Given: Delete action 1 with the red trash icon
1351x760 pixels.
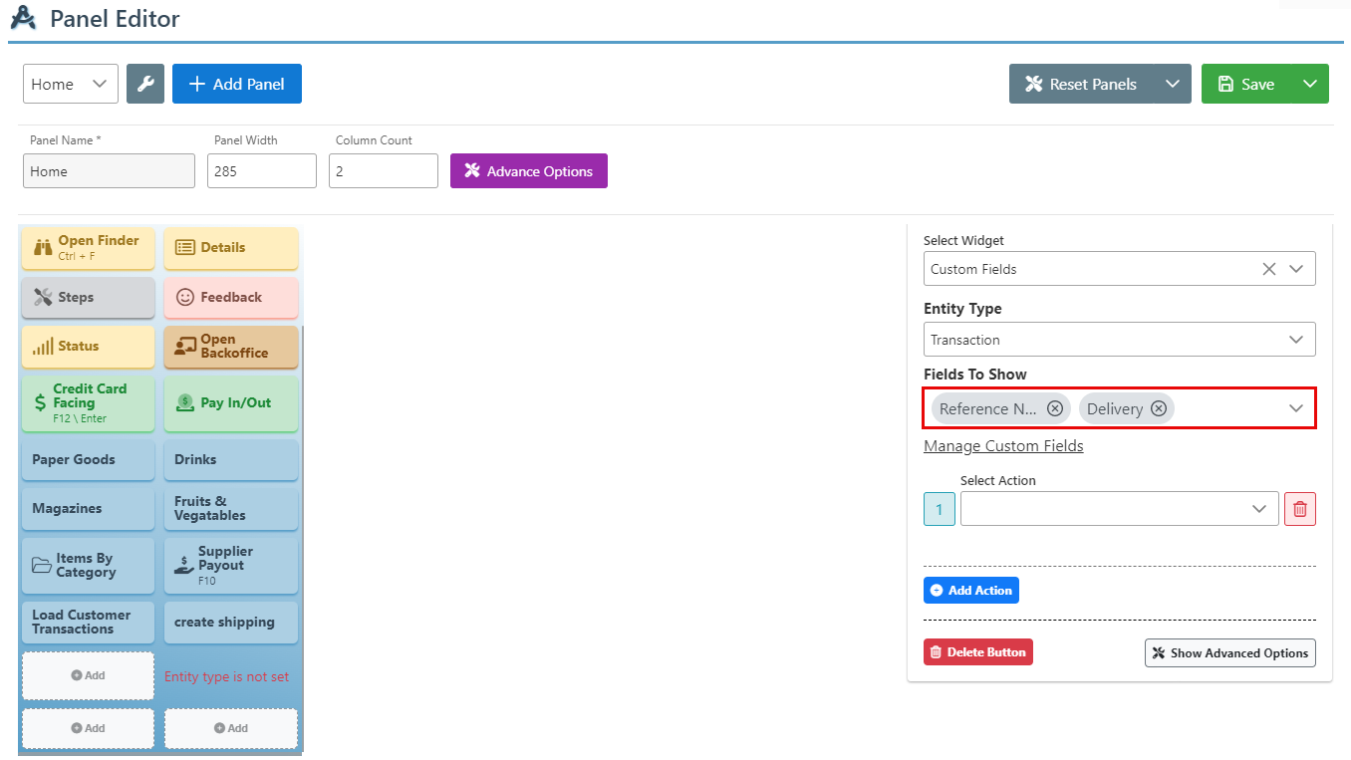Looking at the screenshot, I should (x=1299, y=509).
